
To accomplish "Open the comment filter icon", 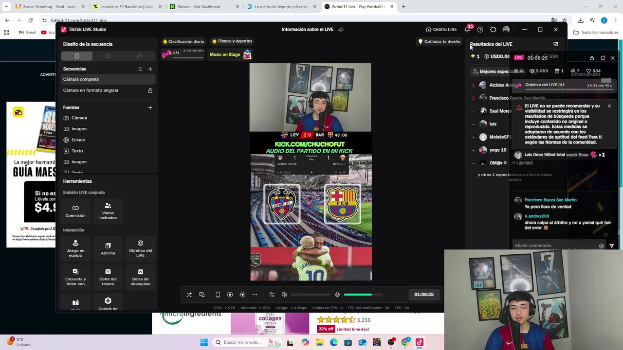I will point(612,246).
